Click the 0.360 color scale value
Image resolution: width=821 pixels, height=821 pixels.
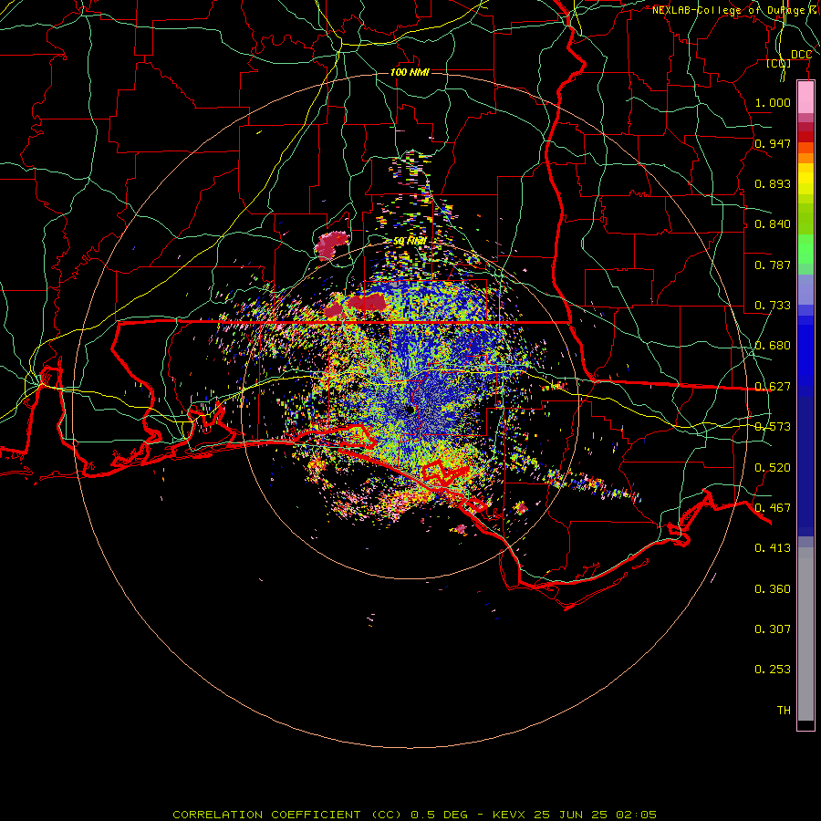pyautogui.click(x=773, y=589)
